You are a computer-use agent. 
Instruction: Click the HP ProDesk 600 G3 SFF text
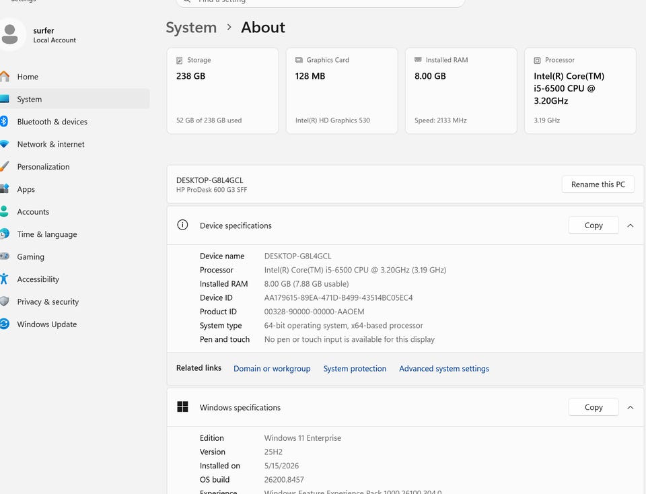211,190
